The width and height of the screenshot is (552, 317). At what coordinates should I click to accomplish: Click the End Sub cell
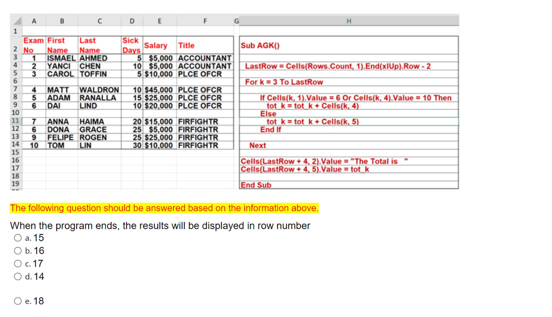pyautogui.click(x=256, y=185)
